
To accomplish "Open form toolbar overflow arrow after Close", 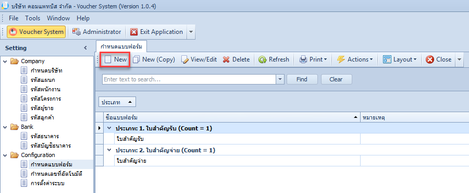I will (460, 59).
